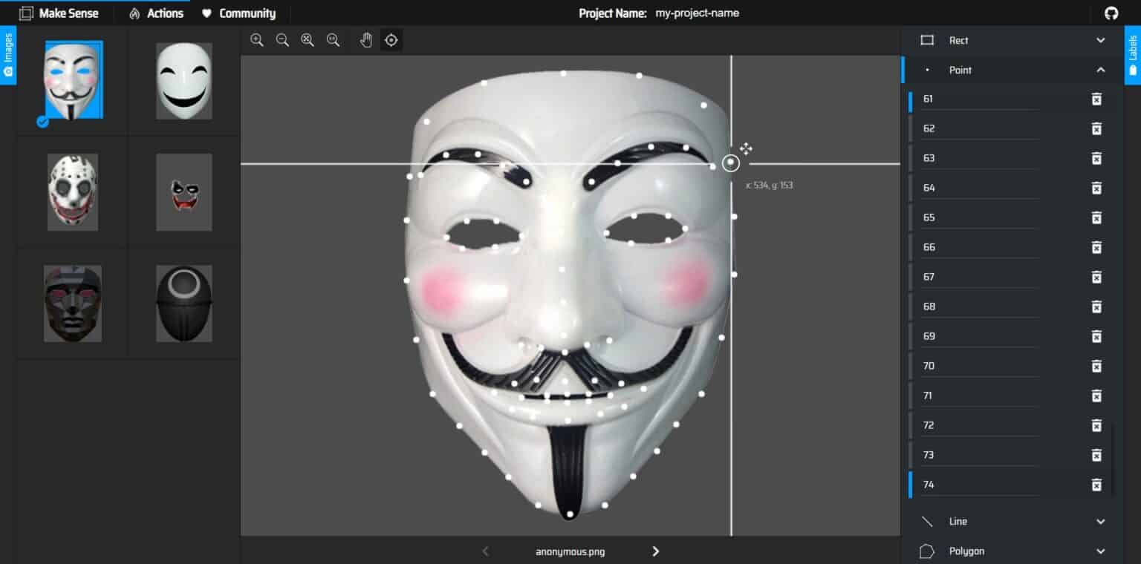This screenshot has height=564, width=1141.
Task: Click the Make Sense logo icon
Action: 25,13
